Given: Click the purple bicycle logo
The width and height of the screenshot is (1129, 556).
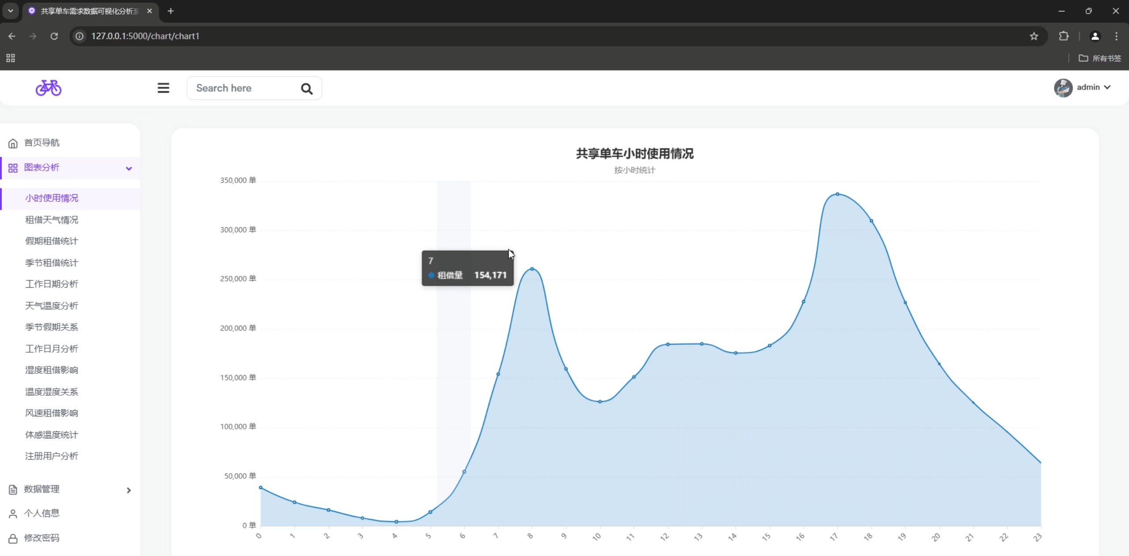Looking at the screenshot, I should (x=49, y=88).
